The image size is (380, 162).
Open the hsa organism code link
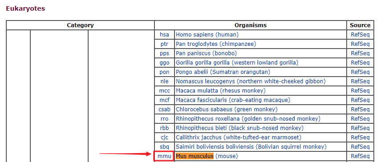click(x=164, y=35)
